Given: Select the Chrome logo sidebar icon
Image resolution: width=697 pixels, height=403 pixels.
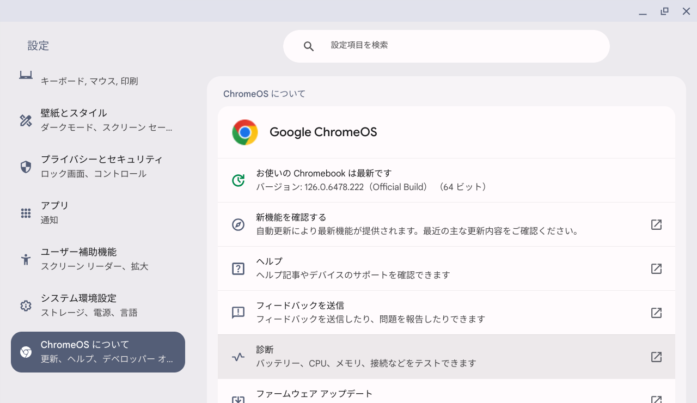Looking at the screenshot, I should coord(26,352).
